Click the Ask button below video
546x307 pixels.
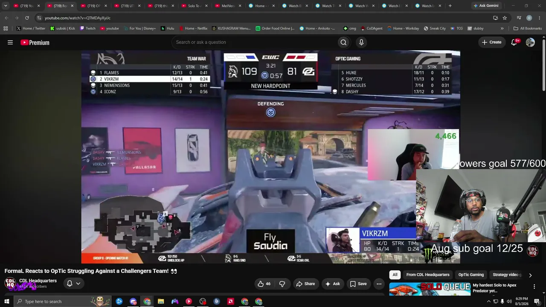[332, 284]
